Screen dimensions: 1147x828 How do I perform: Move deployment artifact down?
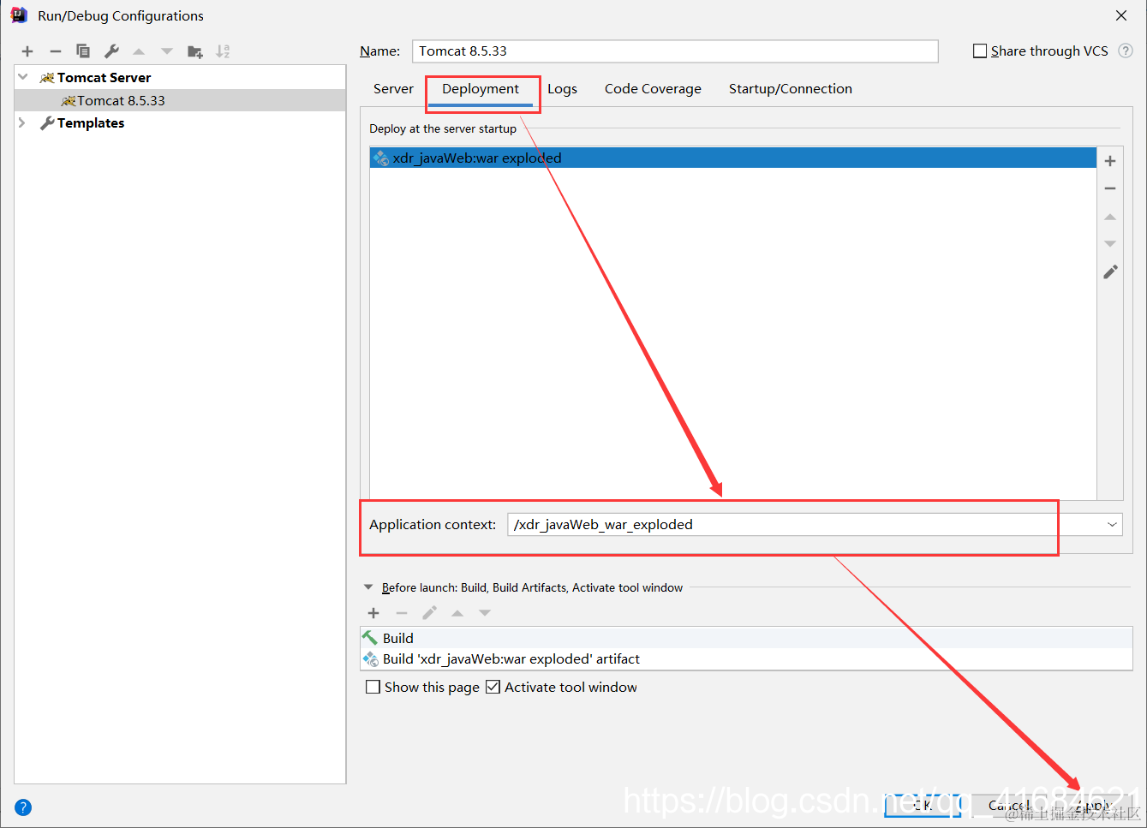point(1110,244)
